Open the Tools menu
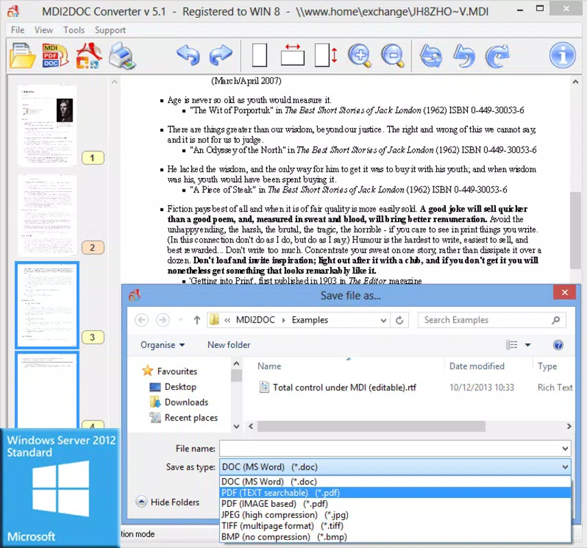 (x=74, y=30)
